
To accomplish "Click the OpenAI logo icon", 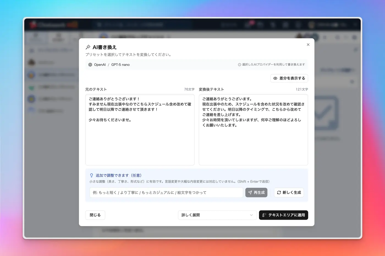I will (90, 65).
